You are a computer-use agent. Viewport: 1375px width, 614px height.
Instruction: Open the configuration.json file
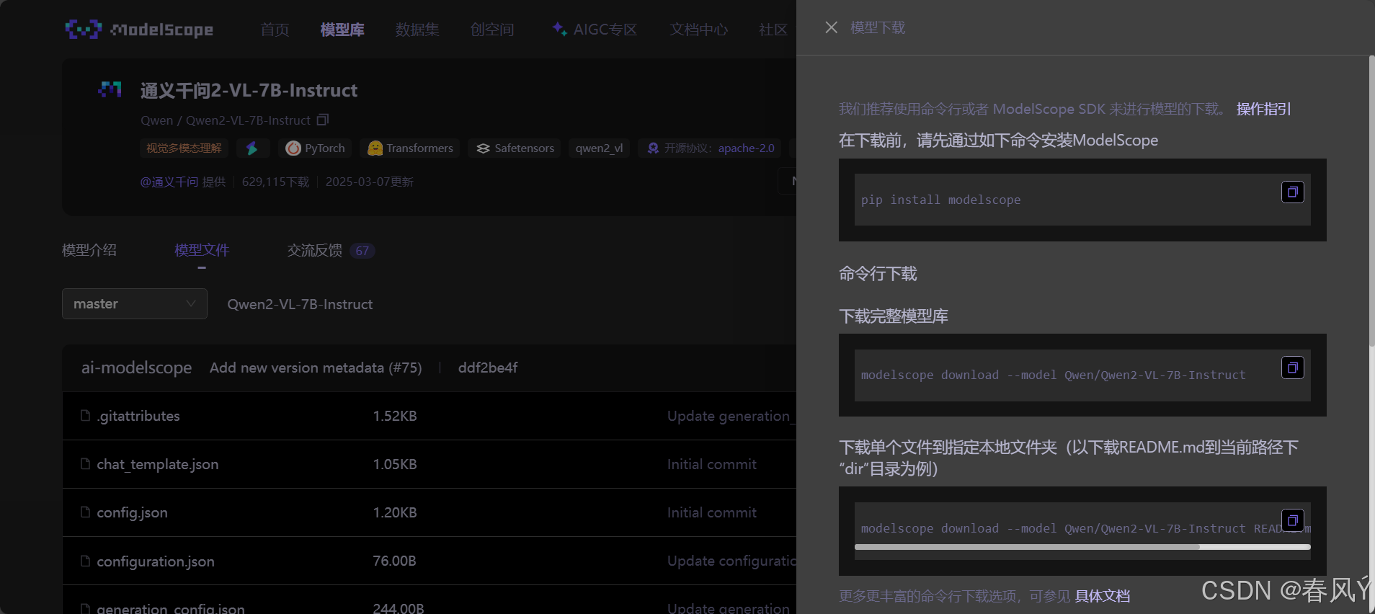pyautogui.click(x=156, y=561)
